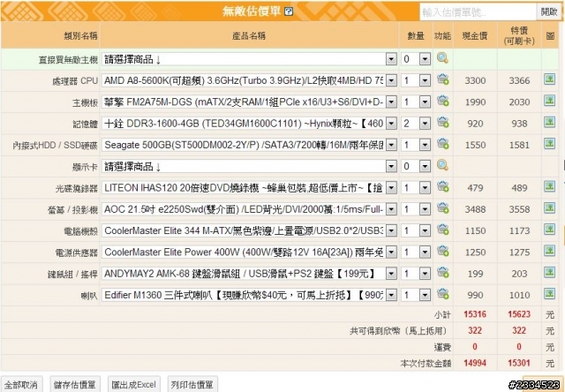Open the picture icon for Seagate 500GB
This screenshot has width=565, height=392.
pyautogui.click(x=549, y=143)
